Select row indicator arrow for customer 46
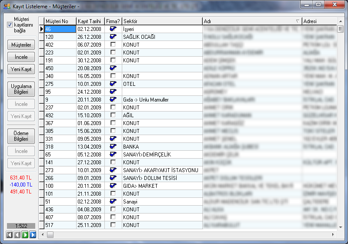 click(x=42, y=29)
